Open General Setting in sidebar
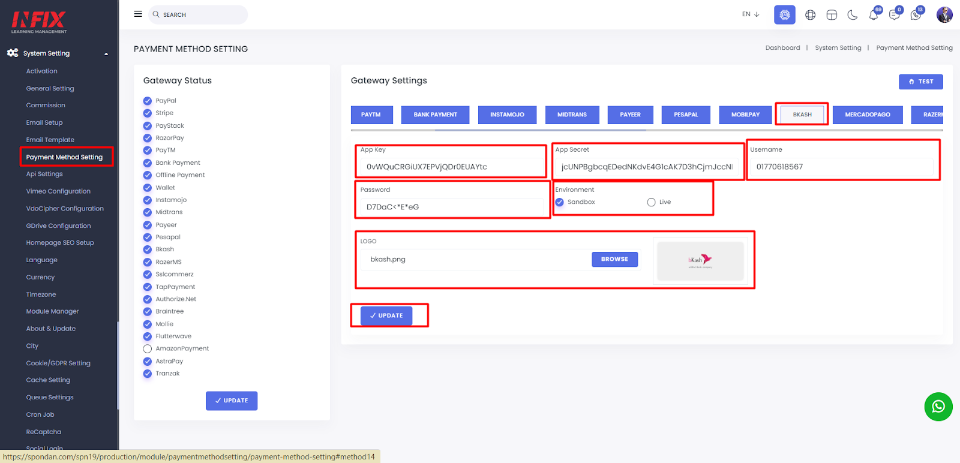This screenshot has width=960, height=463. tap(50, 89)
